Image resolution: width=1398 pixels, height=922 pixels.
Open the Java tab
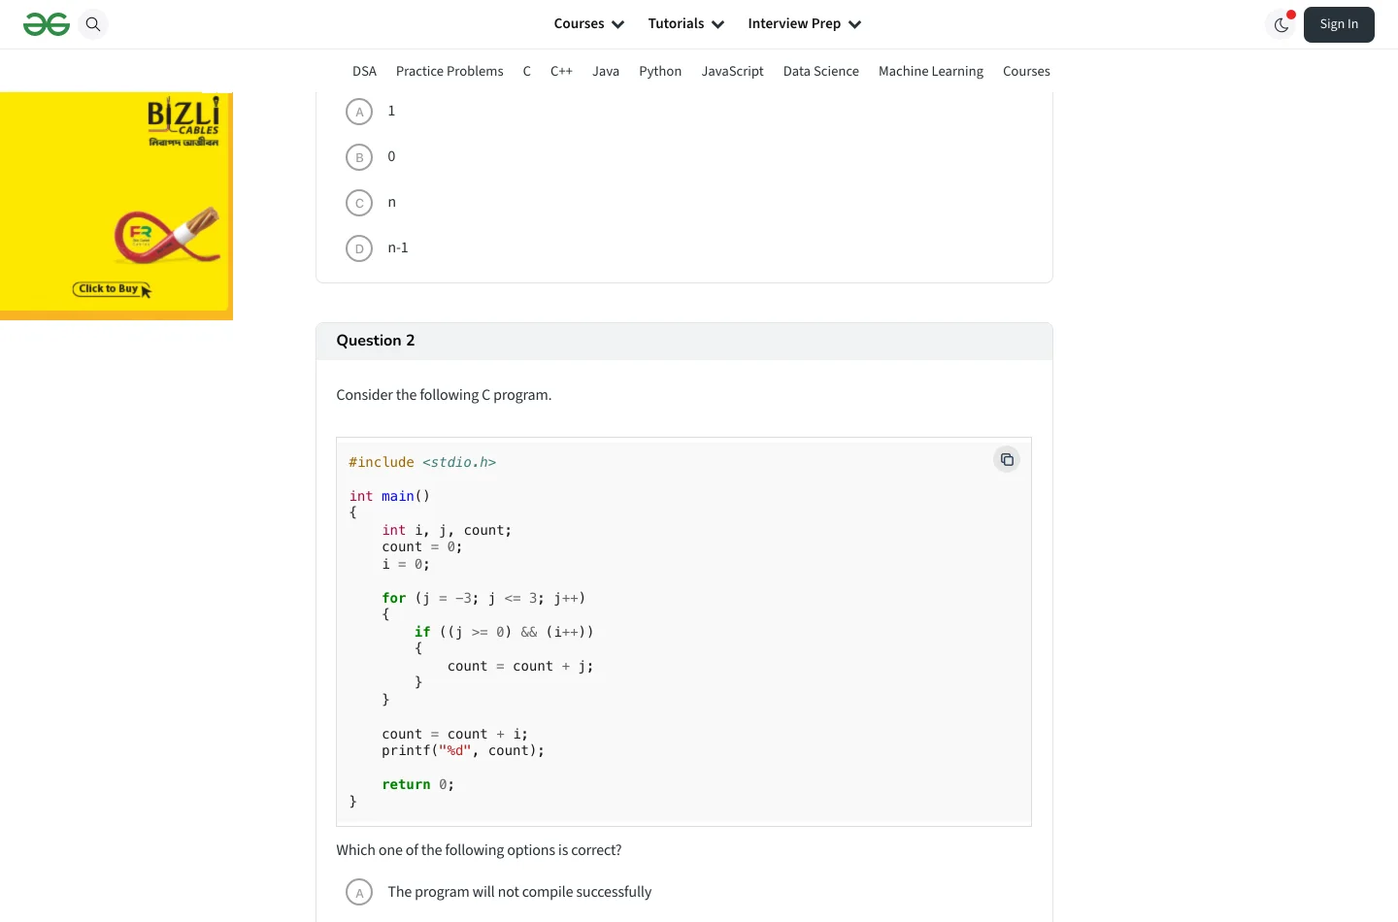click(606, 71)
